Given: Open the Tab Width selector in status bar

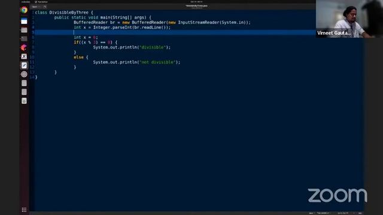Looking at the screenshot, I should click(323, 213).
